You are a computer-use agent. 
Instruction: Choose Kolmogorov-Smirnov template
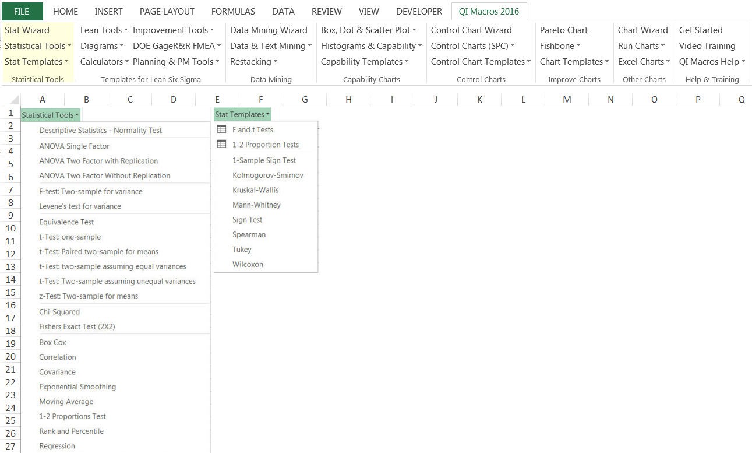coord(267,175)
